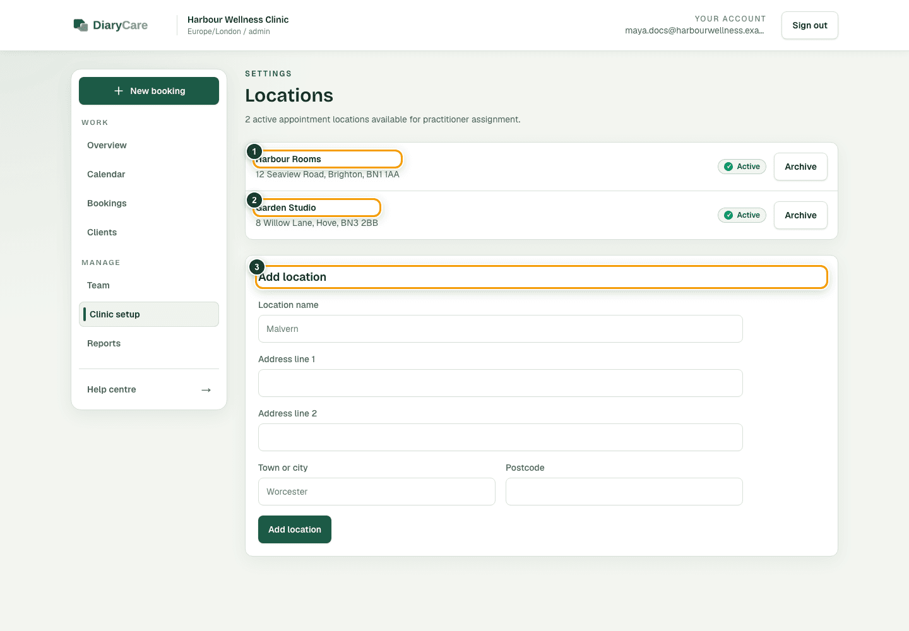Sign out of the account
This screenshot has height=631, width=909.
(x=810, y=25)
